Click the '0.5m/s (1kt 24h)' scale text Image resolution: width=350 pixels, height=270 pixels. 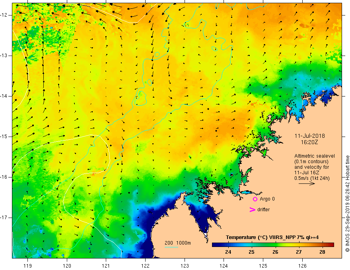(312, 178)
